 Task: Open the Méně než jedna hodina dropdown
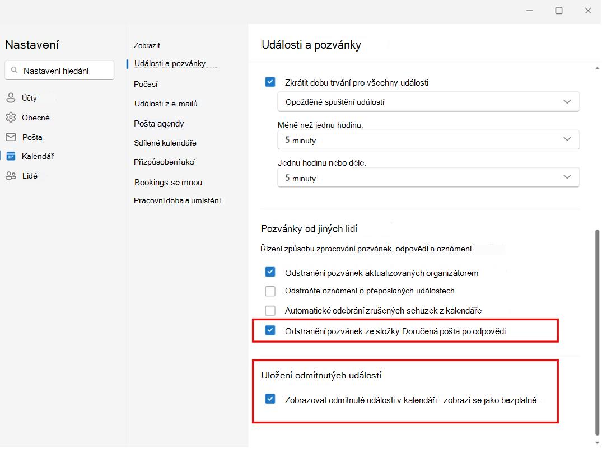click(428, 140)
